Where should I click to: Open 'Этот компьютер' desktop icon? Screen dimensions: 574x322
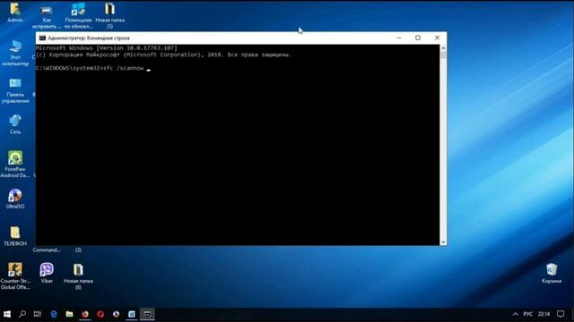[x=15, y=54]
